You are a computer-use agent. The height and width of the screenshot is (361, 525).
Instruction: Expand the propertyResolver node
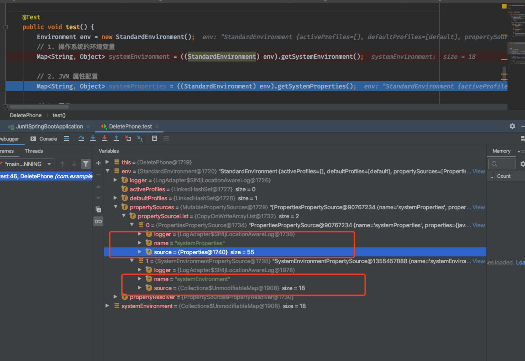[115, 297]
